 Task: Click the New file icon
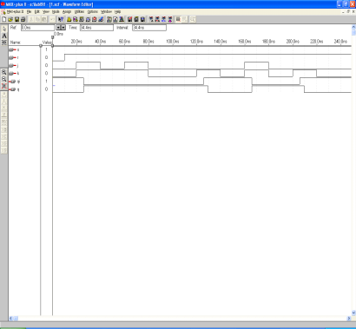coord(4,19)
